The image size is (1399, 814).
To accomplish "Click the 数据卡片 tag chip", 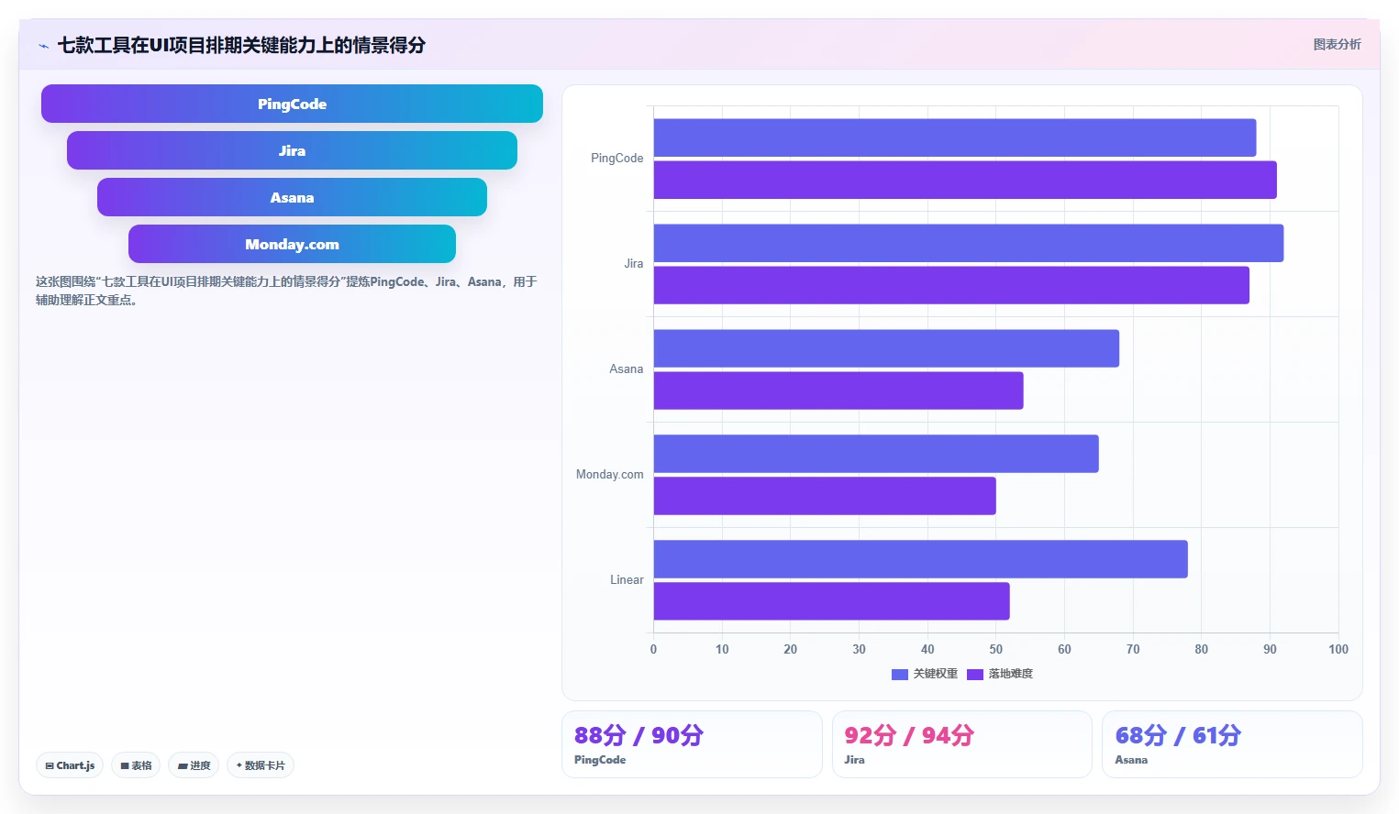I will (x=261, y=765).
